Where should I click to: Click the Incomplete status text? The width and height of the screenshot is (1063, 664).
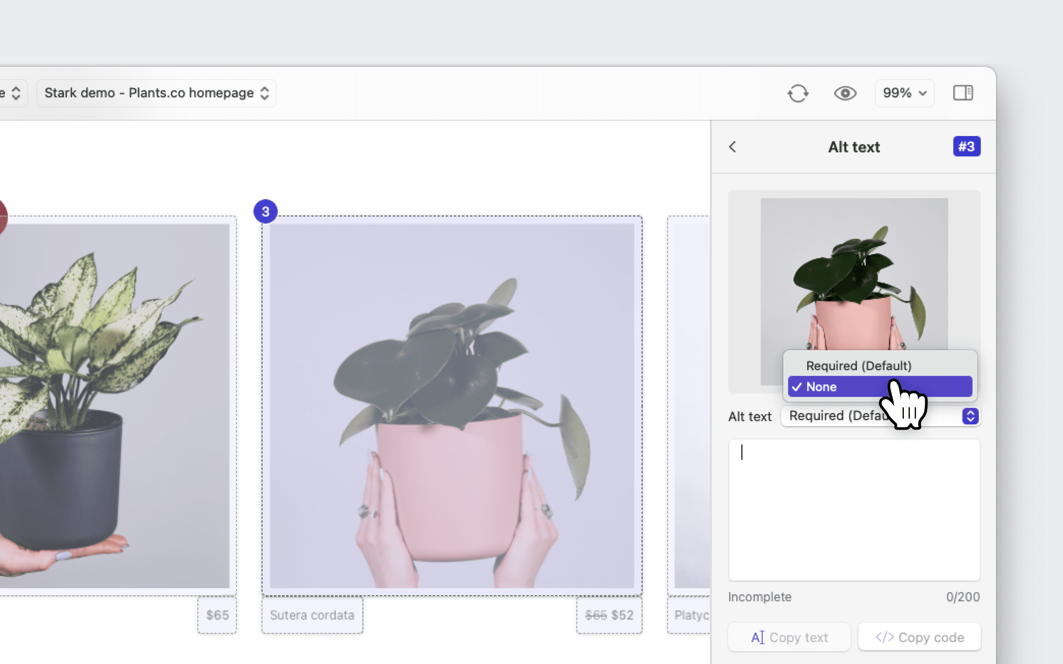coord(759,597)
